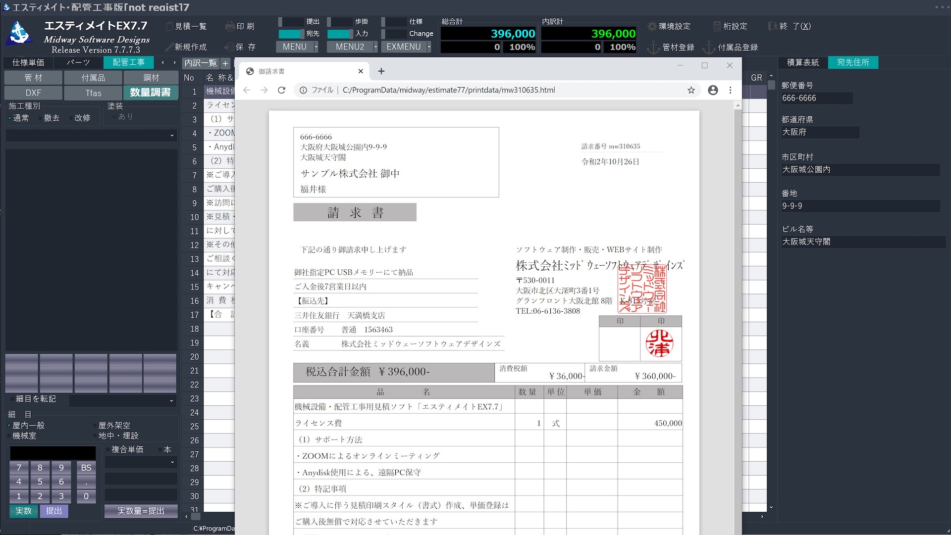Image resolution: width=951 pixels, height=535 pixels.
Task: Reload the 御請求書 browser page
Action: pos(281,90)
